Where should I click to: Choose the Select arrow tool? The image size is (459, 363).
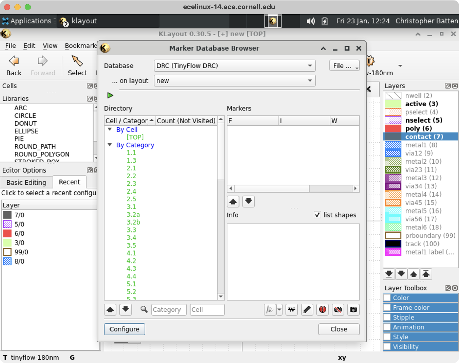pyautogui.click(x=77, y=61)
